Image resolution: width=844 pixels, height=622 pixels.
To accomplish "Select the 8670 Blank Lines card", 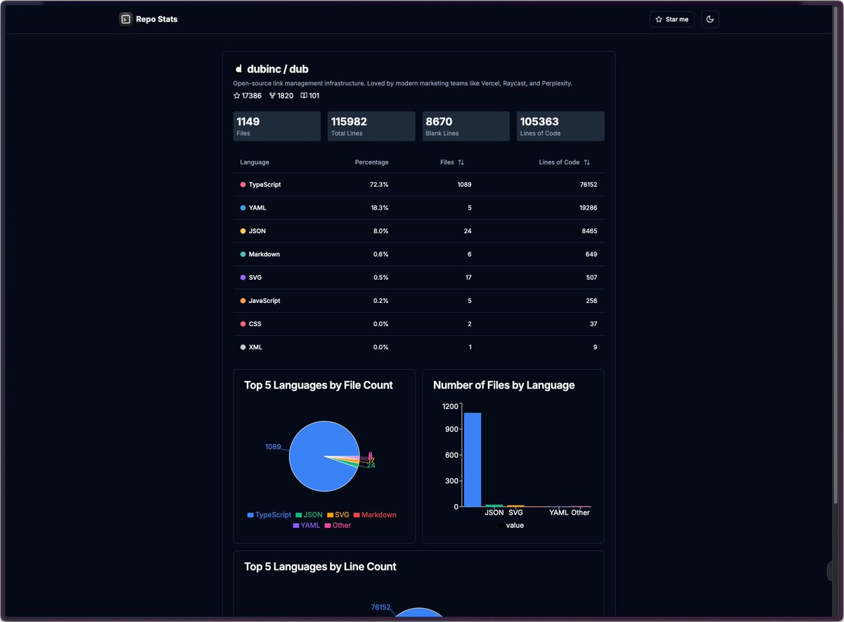I will pyautogui.click(x=466, y=127).
